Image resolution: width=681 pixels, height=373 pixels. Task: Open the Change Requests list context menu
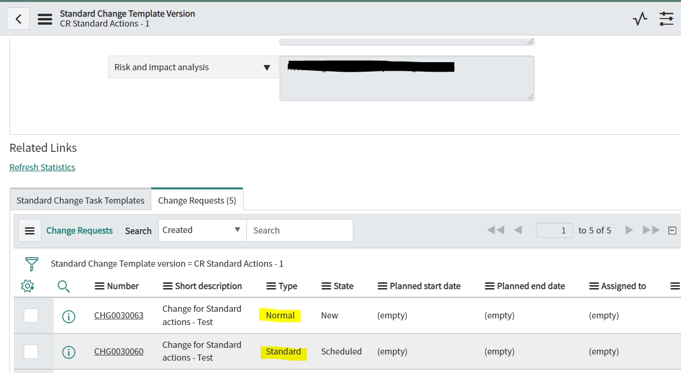[x=29, y=230]
